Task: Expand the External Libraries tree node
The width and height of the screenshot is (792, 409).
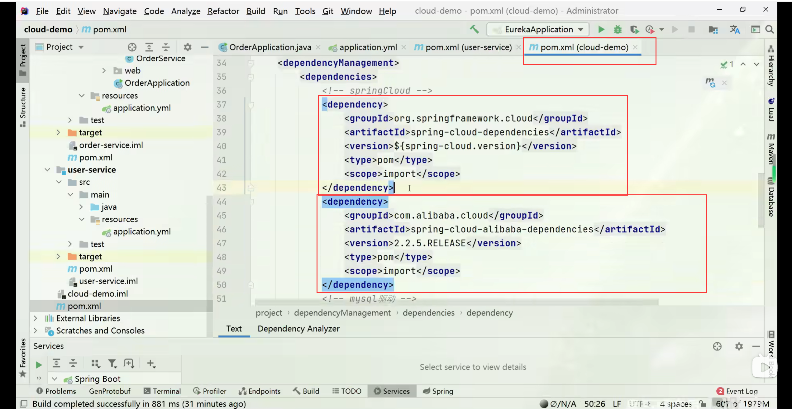Action: [36, 318]
